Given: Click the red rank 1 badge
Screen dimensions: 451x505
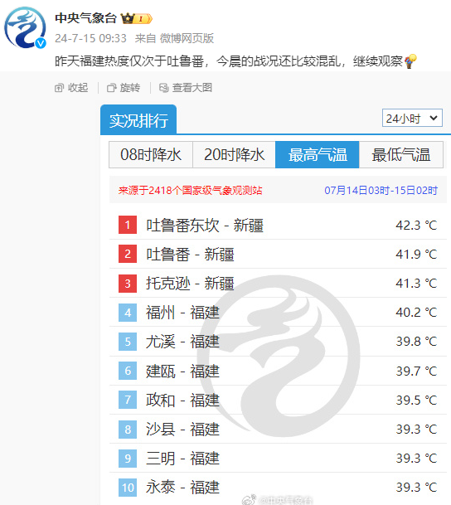Looking at the screenshot, I should click(x=128, y=225).
